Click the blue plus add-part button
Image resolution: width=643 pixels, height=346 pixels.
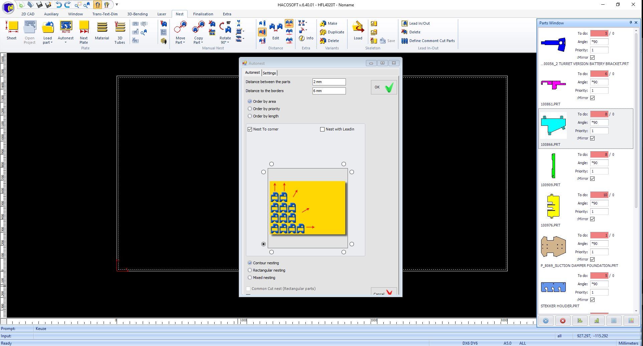546,321
